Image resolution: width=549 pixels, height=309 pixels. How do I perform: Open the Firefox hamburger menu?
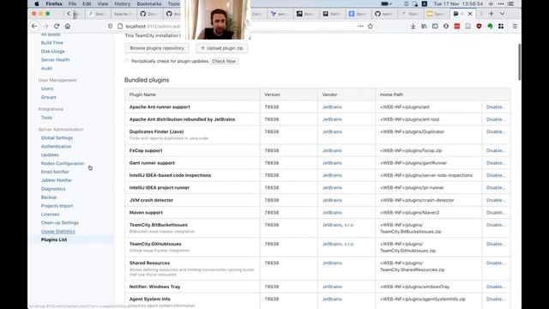click(x=515, y=27)
